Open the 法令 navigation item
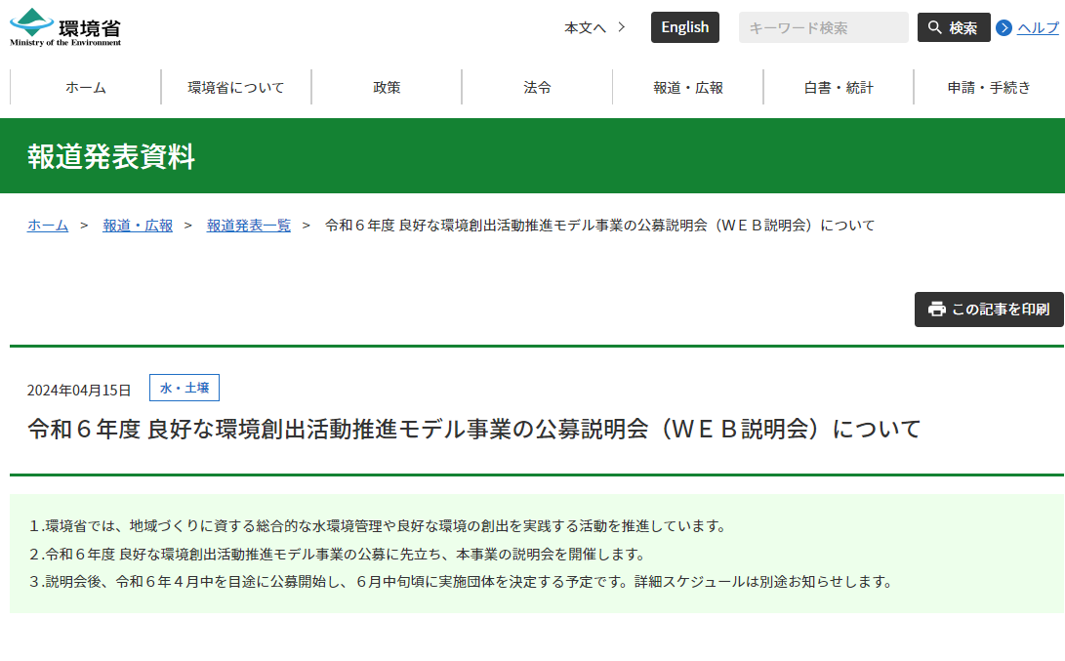The height and width of the screenshot is (661, 1065). [x=537, y=87]
